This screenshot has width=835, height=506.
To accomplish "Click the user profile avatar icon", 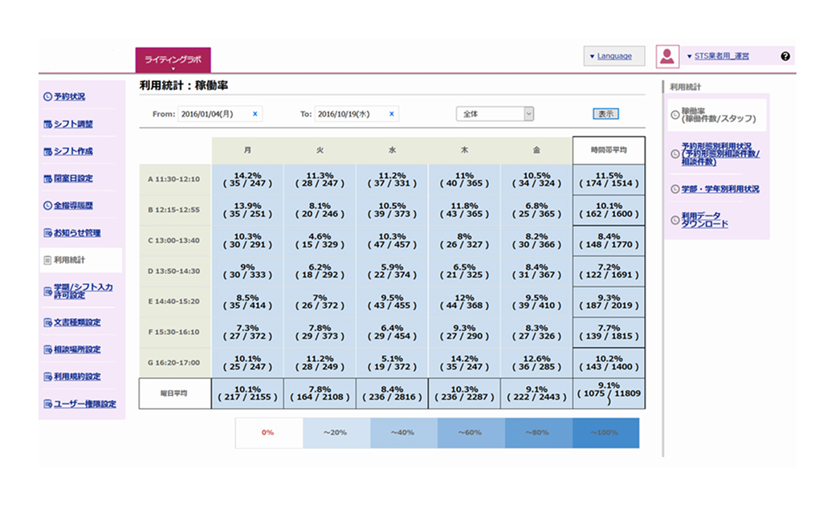I will click(667, 56).
